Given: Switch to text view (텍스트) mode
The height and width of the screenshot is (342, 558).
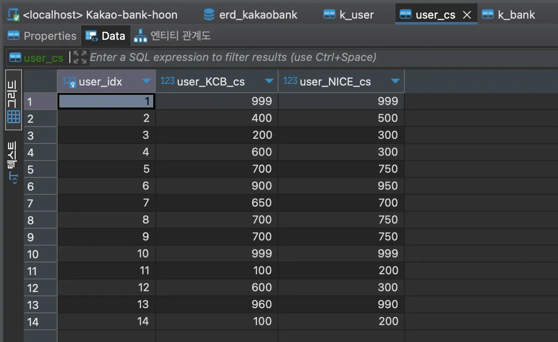Looking at the screenshot, I should [14, 163].
